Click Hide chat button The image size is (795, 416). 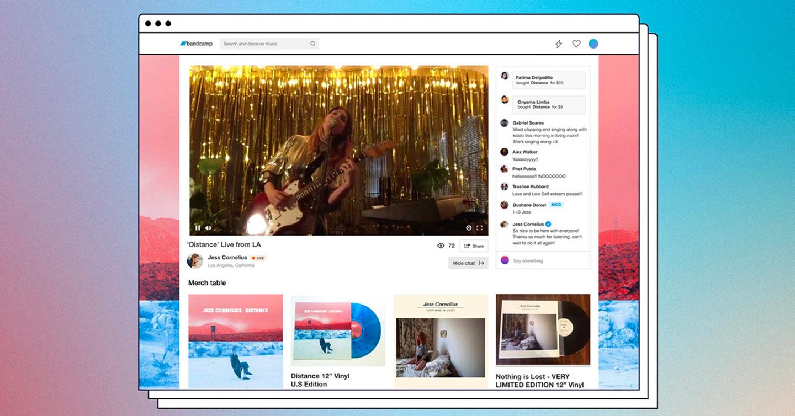(x=468, y=263)
